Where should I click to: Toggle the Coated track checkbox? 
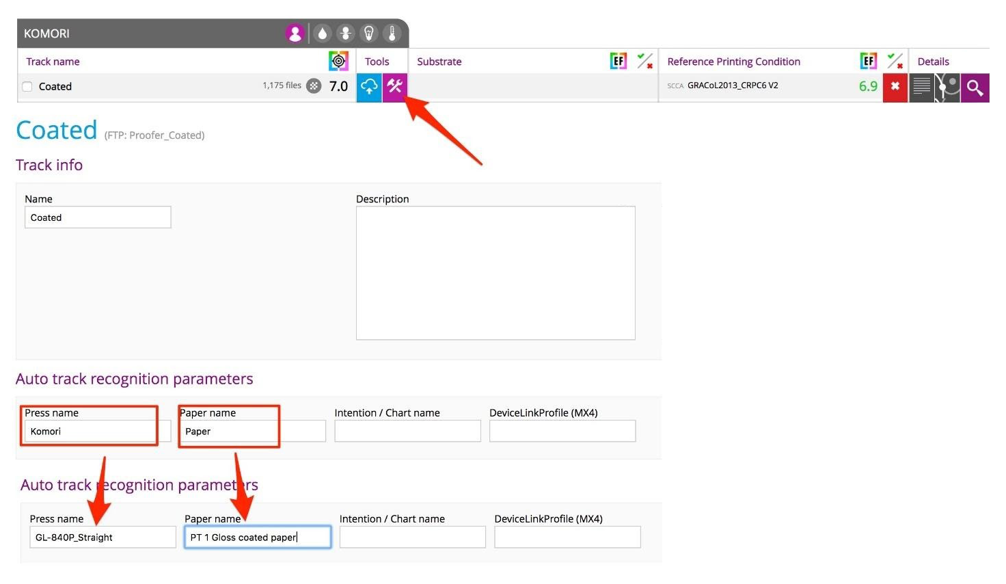pyautogui.click(x=27, y=87)
